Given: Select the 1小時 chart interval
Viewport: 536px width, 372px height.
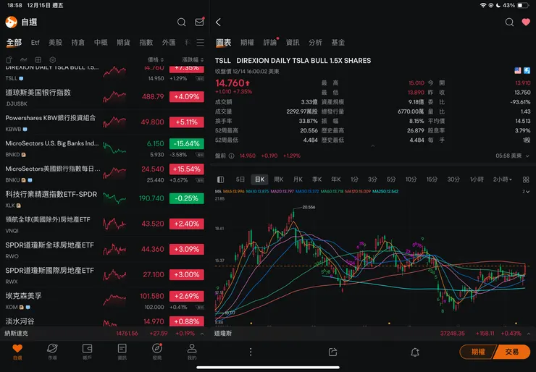Looking at the screenshot, I should click(477, 179).
